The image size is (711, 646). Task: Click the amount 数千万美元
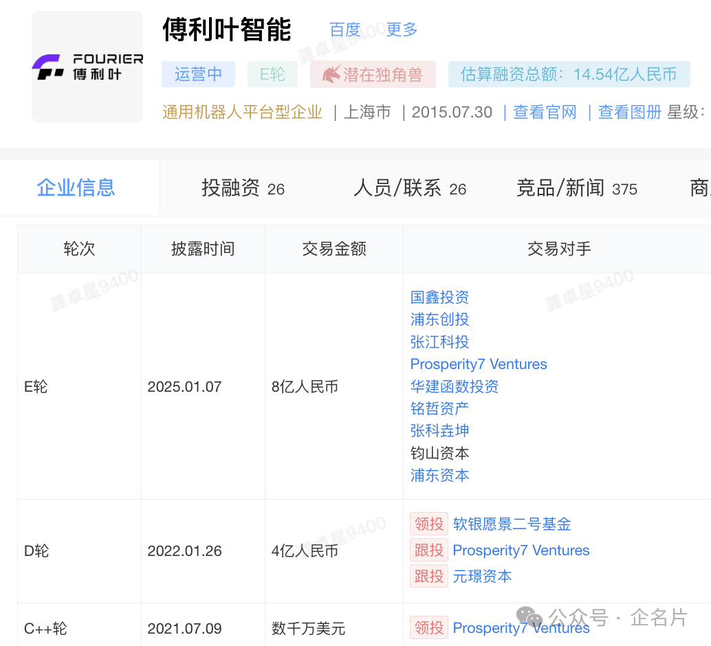(x=308, y=628)
